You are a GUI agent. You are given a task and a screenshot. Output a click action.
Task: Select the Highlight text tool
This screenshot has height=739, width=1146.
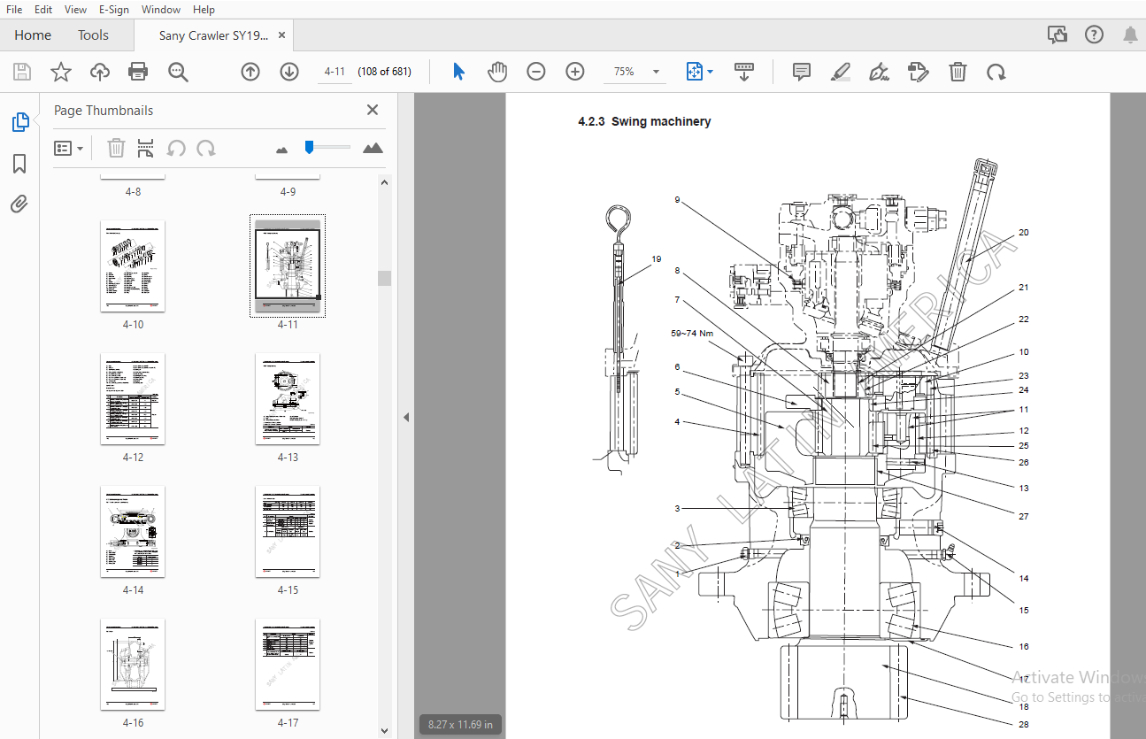tap(841, 72)
